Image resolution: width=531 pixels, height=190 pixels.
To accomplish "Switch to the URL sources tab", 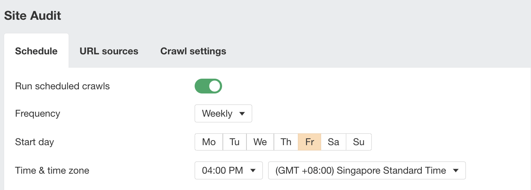I will coord(109,51).
